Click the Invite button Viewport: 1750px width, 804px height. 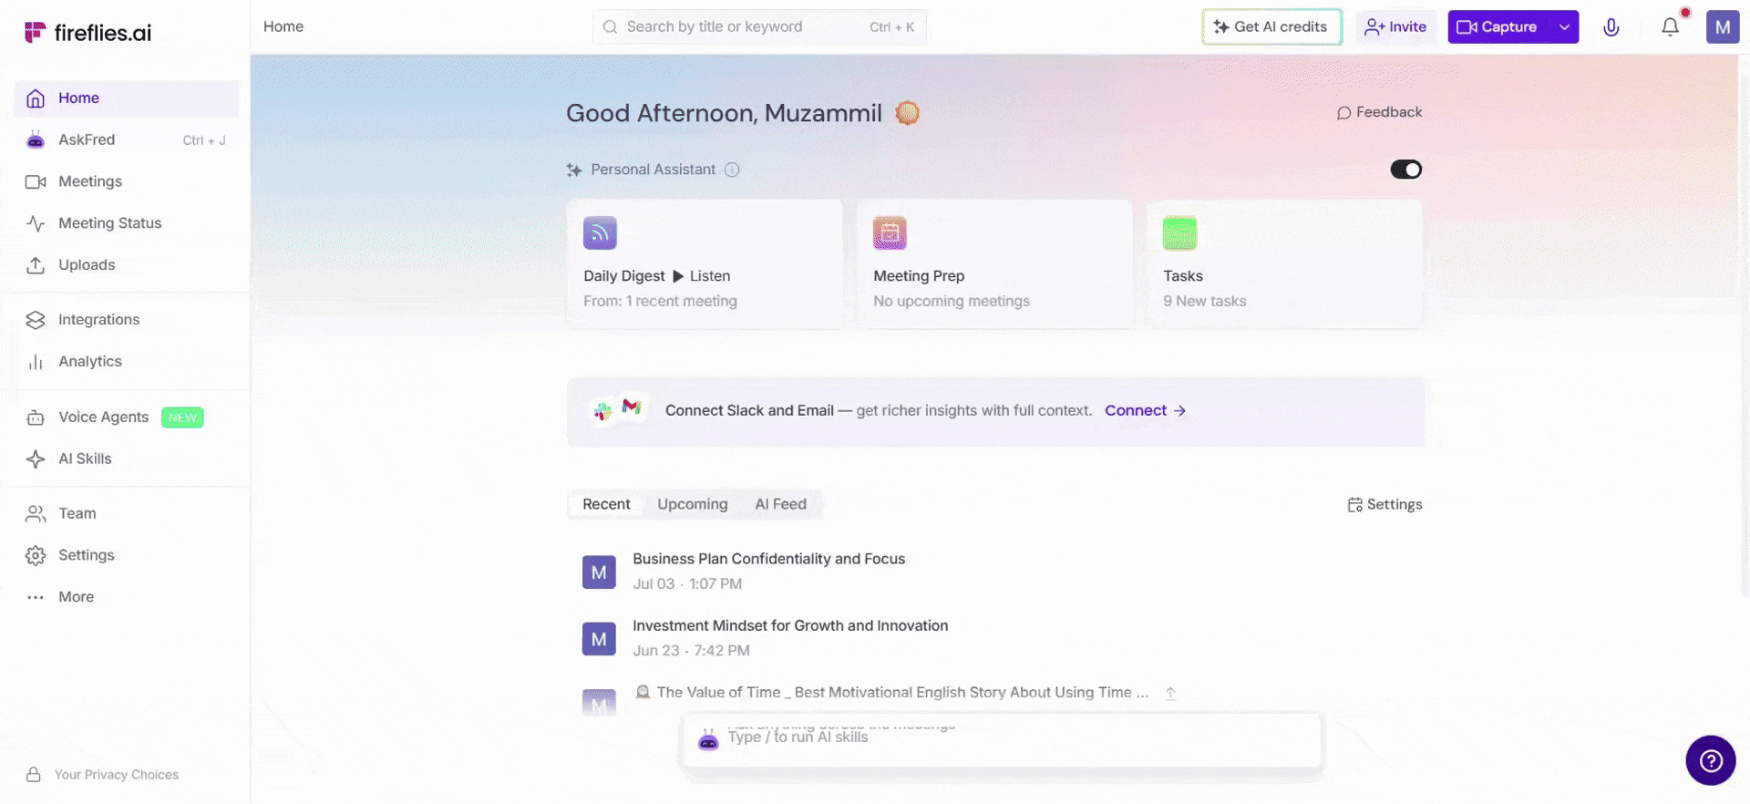(x=1395, y=27)
